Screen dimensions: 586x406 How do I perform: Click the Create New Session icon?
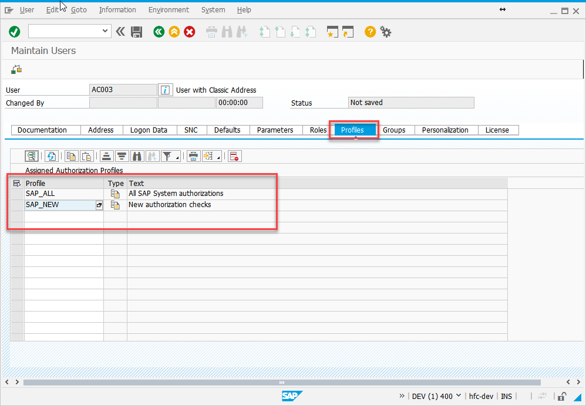click(332, 32)
